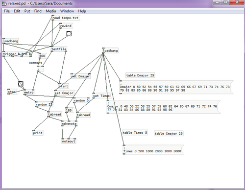This screenshot has width=245, height=190.
Task: Click the 'table Dmajor 29' object
Action: [x=140, y=75]
